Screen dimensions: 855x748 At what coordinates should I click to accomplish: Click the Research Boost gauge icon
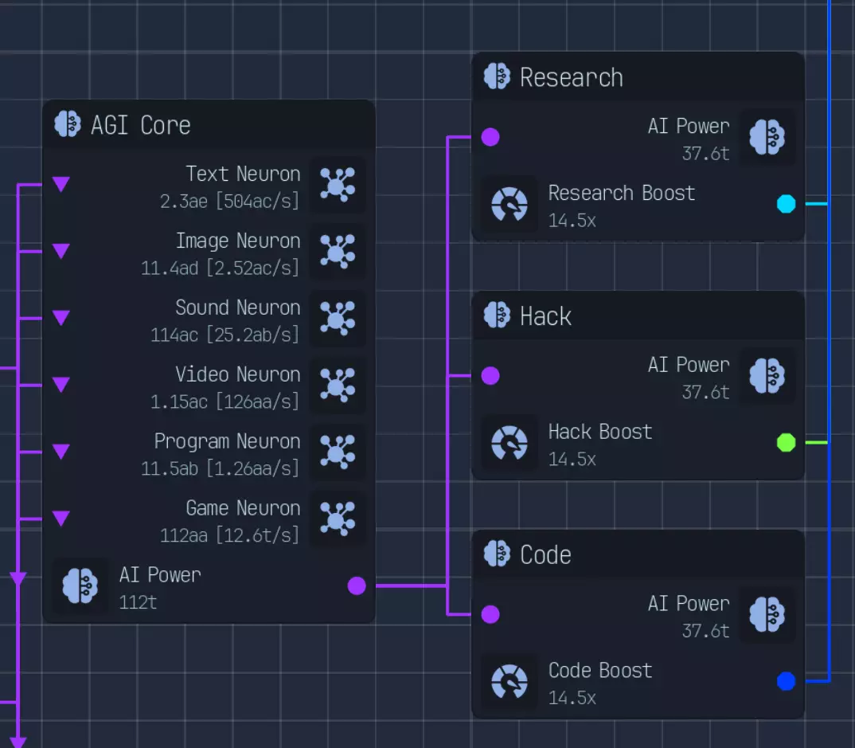[509, 205]
